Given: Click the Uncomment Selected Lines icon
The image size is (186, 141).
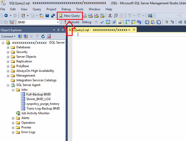Looking at the screenshot, I should click(x=172, y=22).
